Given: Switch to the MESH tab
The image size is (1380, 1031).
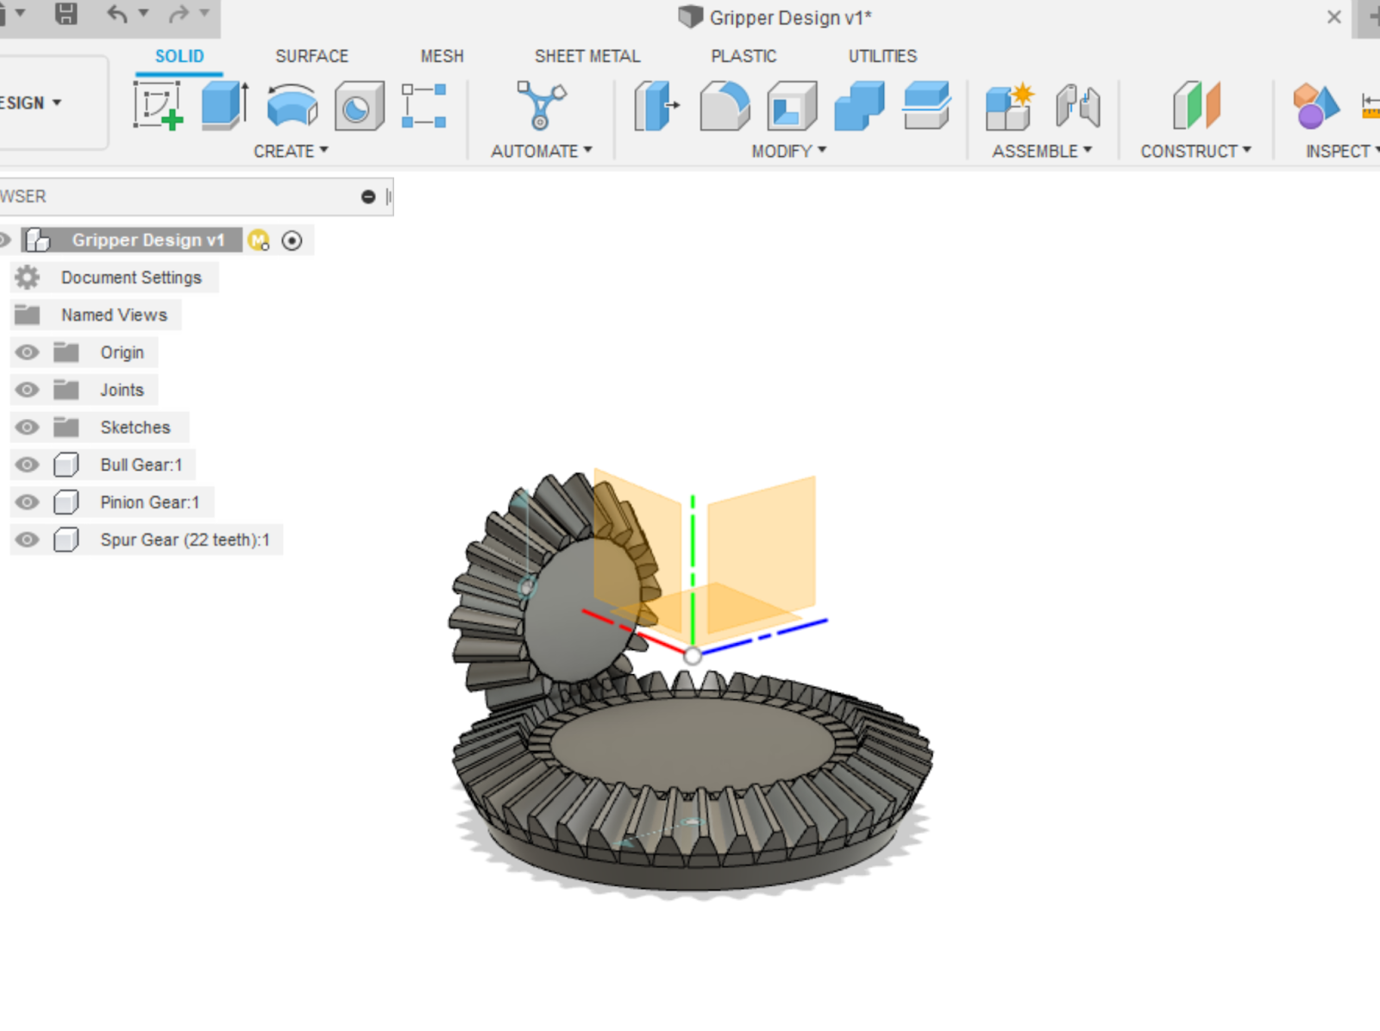Looking at the screenshot, I should point(442,56).
